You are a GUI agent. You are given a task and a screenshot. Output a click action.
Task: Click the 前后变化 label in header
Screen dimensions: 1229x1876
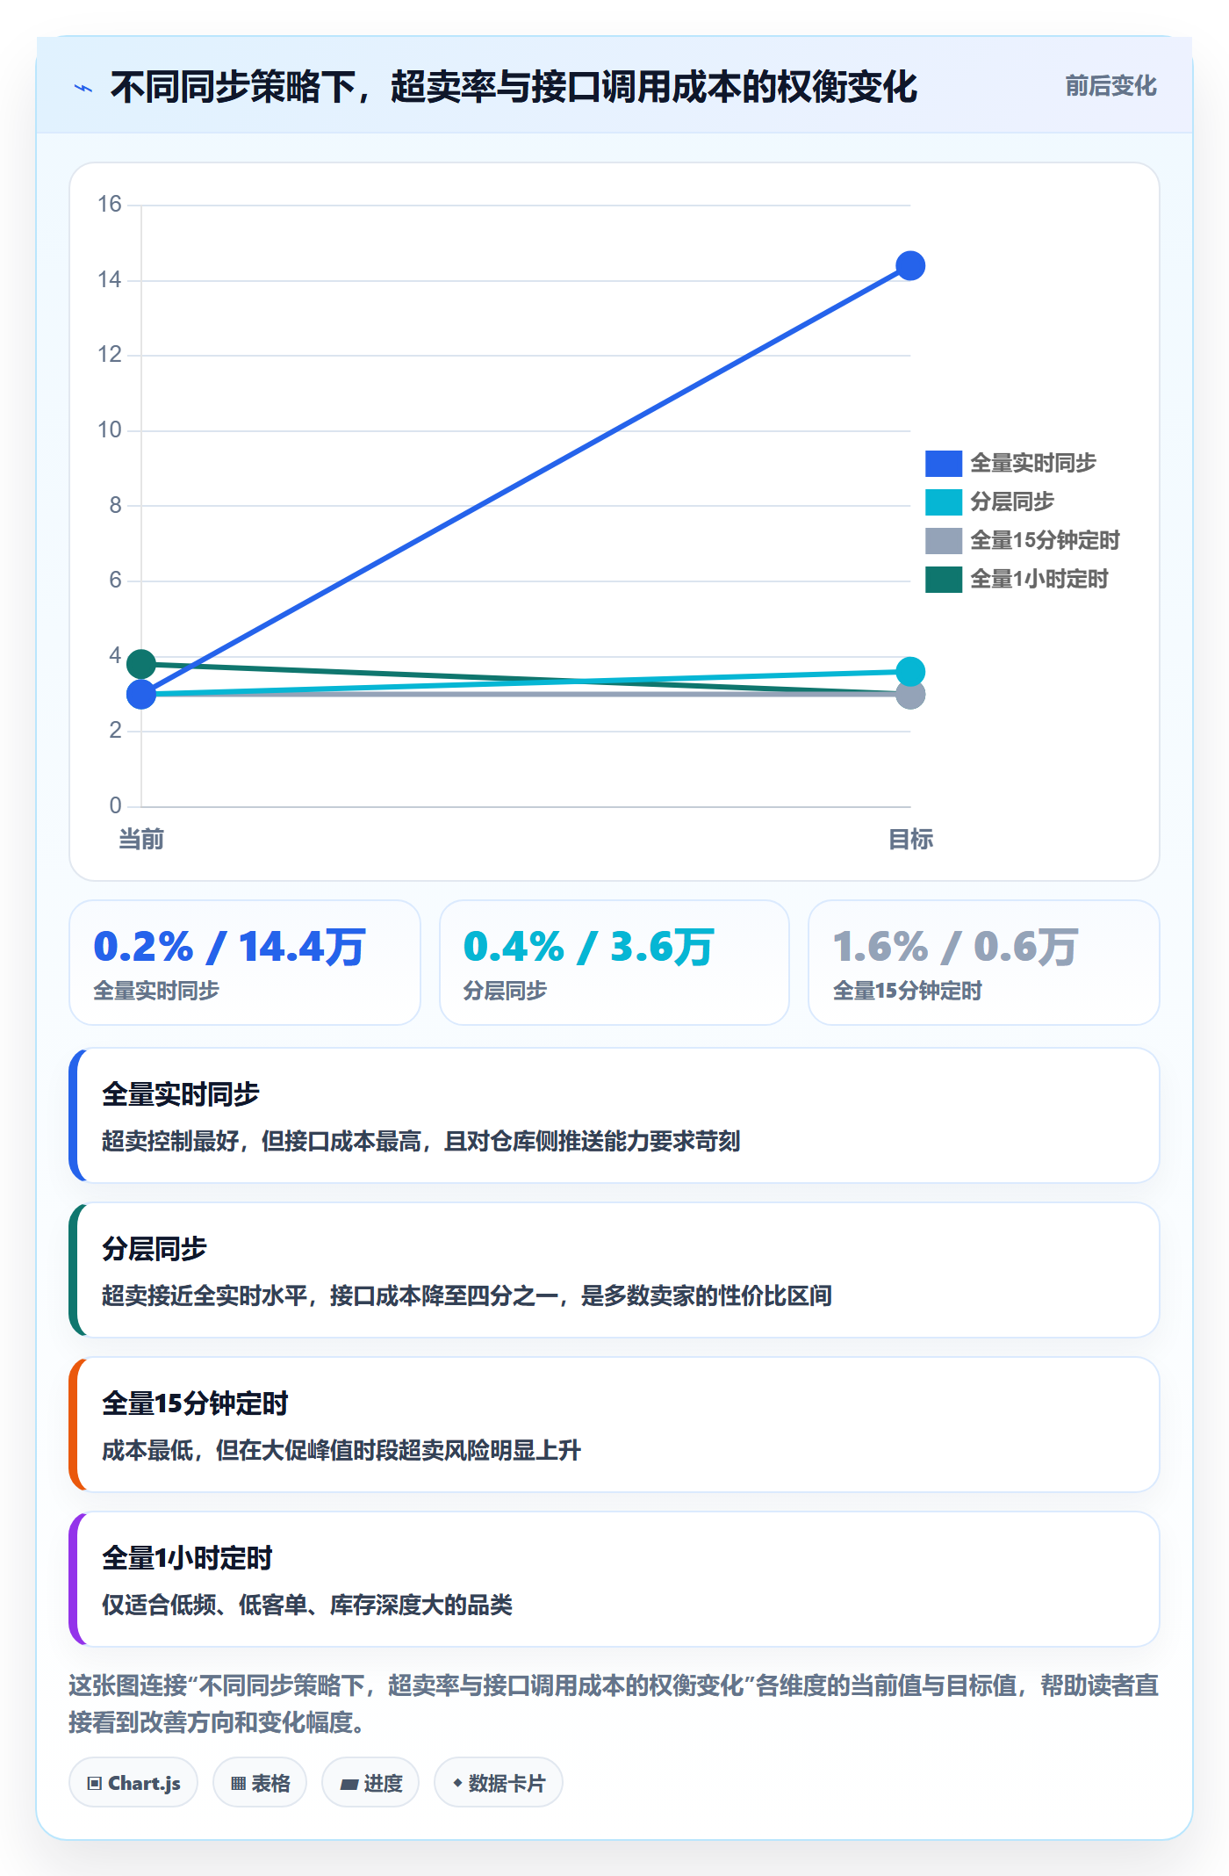tap(1110, 85)
